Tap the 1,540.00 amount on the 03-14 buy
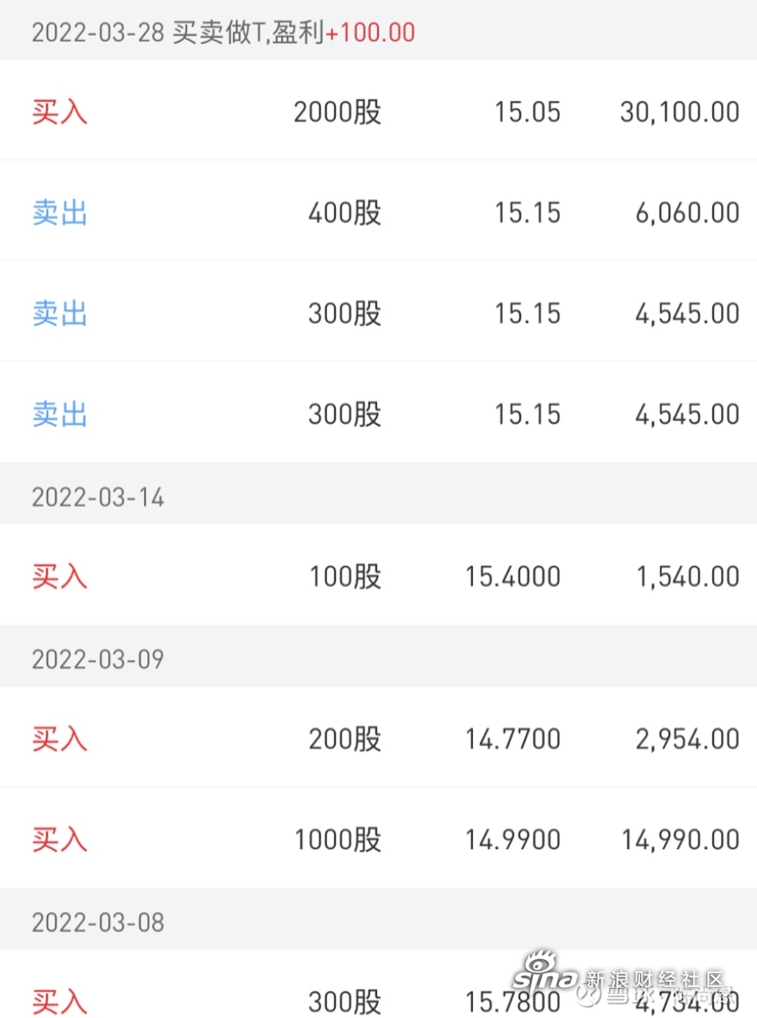 point(688,577)
